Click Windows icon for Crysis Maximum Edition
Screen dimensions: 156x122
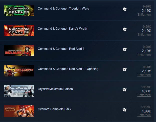124,90
